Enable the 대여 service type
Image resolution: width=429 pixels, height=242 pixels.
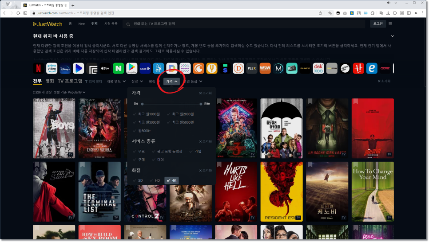158,160
